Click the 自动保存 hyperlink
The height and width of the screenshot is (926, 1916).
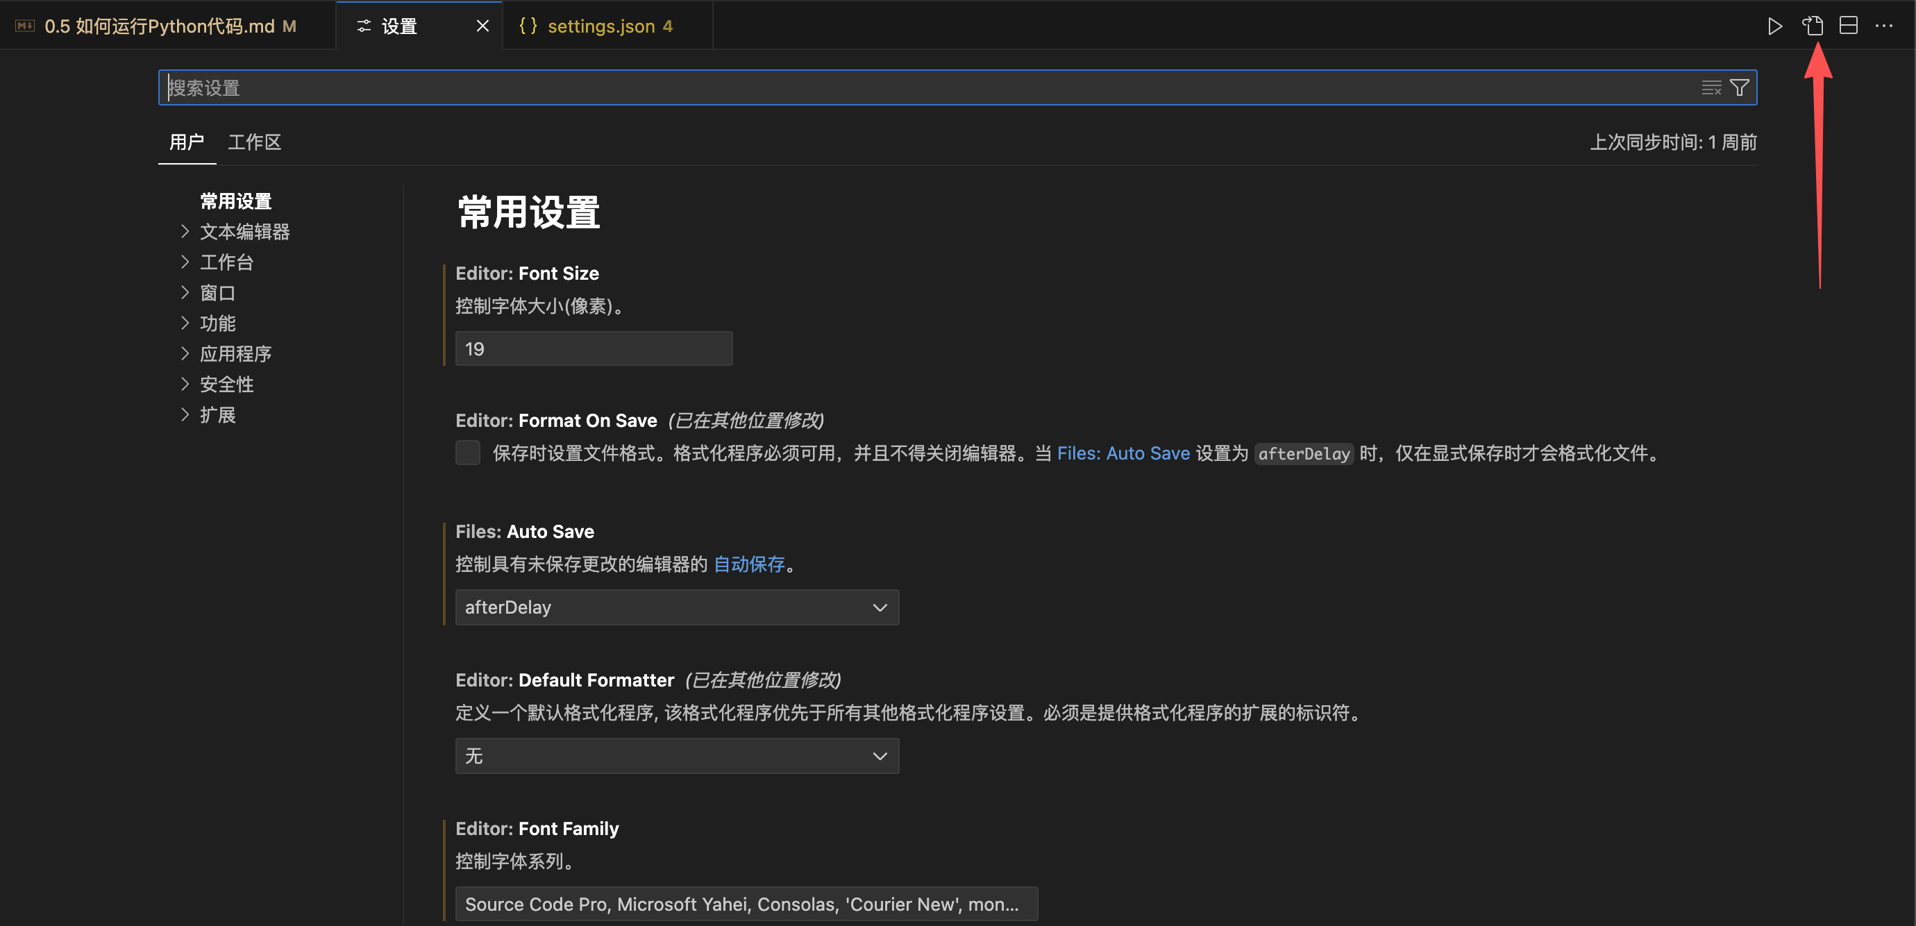[x=749, y=564]
